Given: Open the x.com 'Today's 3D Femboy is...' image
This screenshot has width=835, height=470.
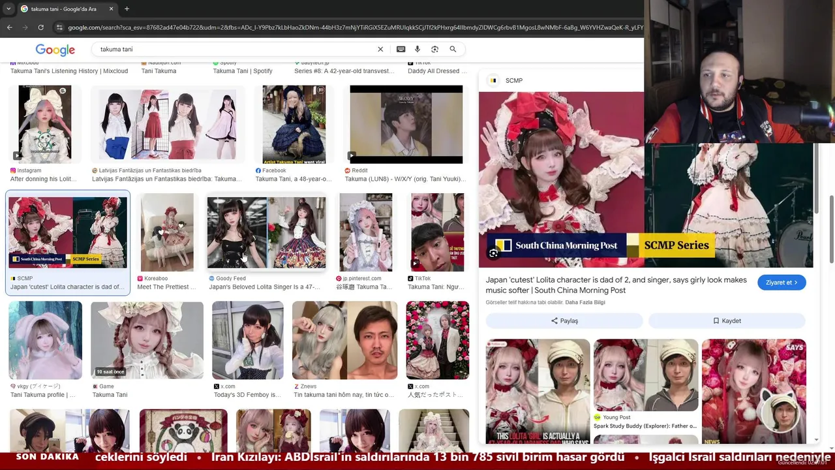Looking at the screenshot, I should click(248, 340).
